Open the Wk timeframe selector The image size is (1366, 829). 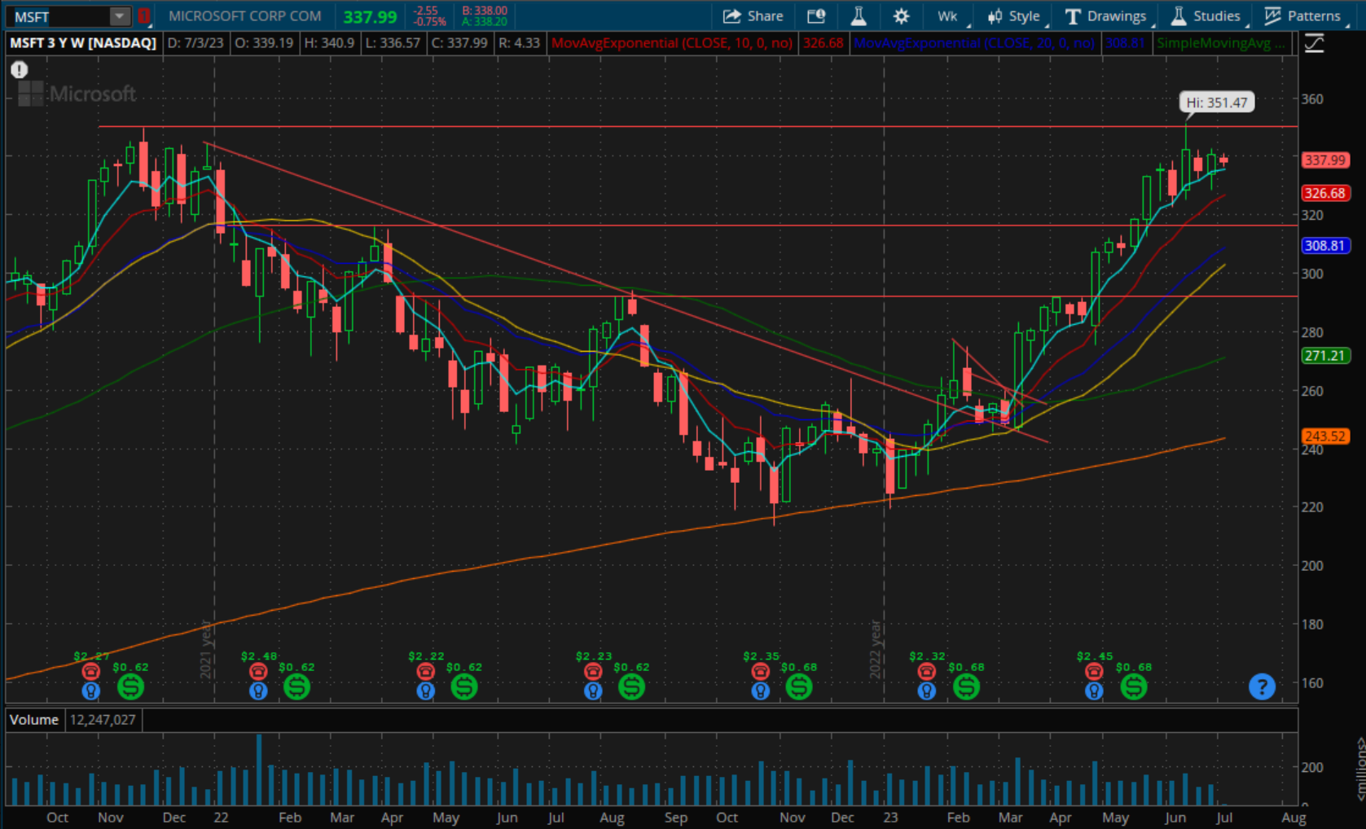pyautogui.click(x=947, y=16)
